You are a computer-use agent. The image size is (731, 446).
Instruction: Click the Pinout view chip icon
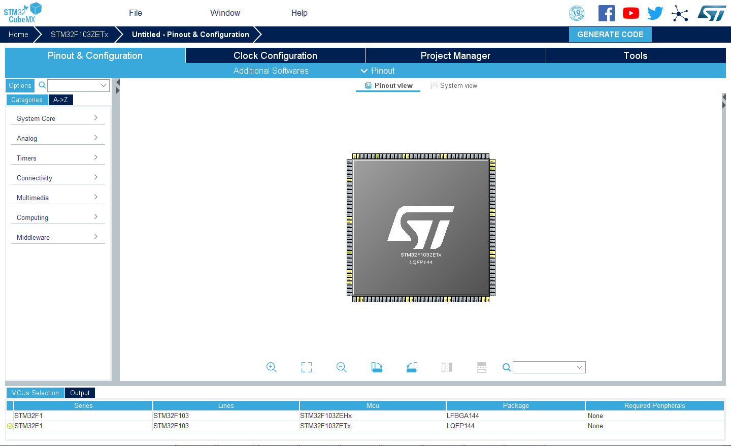tap(369, 85)
